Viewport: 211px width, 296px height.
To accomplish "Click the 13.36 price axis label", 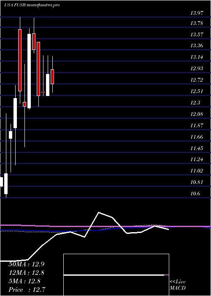I will pos(197,46).
